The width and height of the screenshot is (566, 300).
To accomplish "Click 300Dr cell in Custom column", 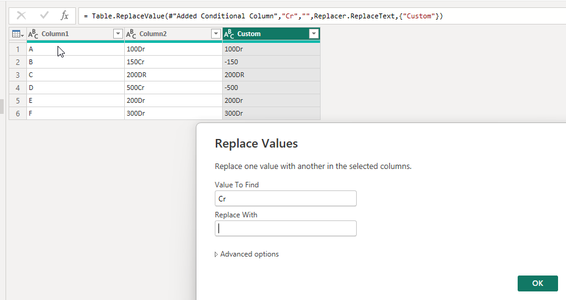I will click(272, 113).
